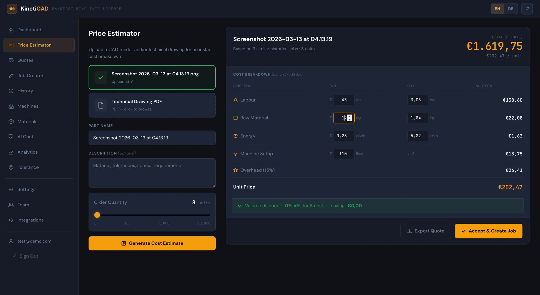Click the Labour person icon in cost breakdown

click(x=235, y=100)
